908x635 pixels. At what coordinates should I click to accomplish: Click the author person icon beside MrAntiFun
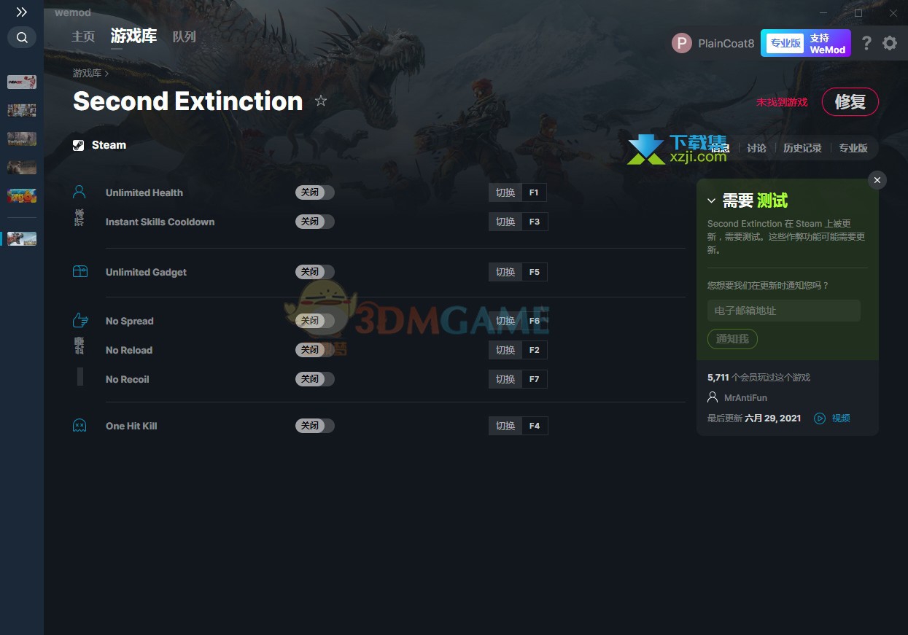(x=713, y=397)
